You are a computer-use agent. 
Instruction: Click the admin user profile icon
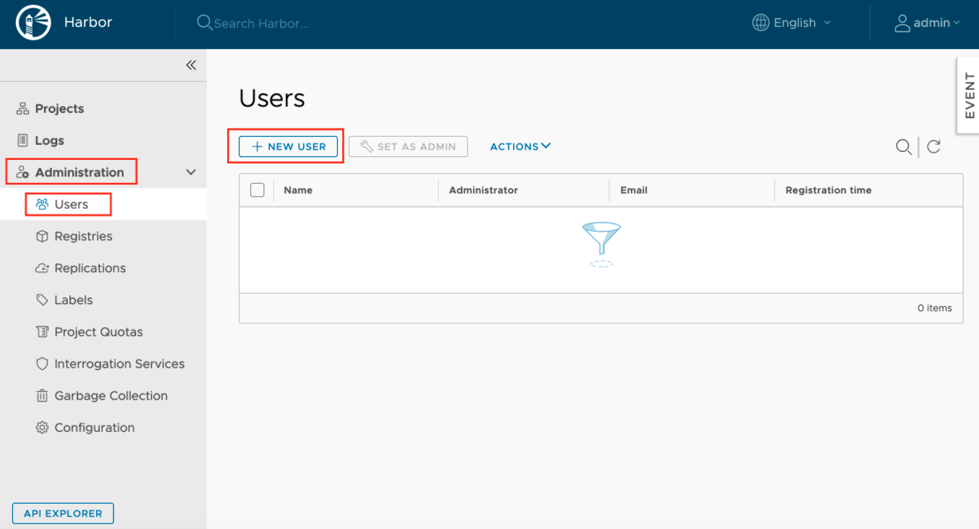pos(902,23)
